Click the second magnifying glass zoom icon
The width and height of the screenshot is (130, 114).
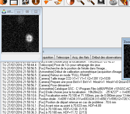[91, 2]
